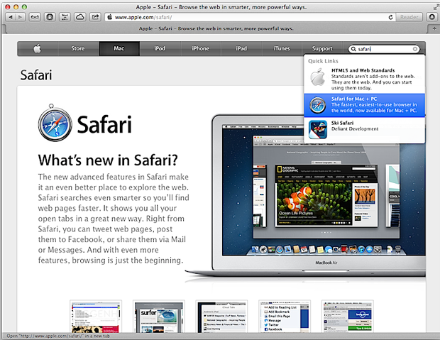Click the round privacy icon in the toolbar

pos(50,17)
